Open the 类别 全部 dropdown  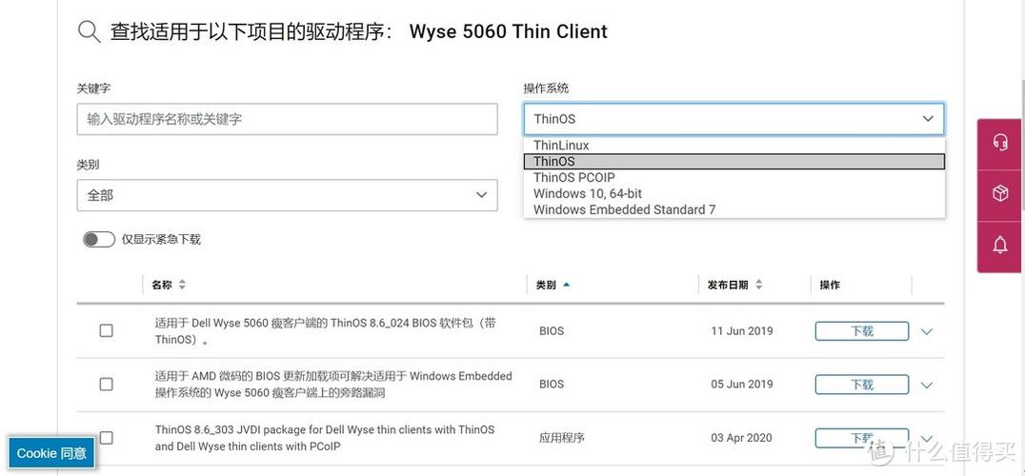point(287,195)
